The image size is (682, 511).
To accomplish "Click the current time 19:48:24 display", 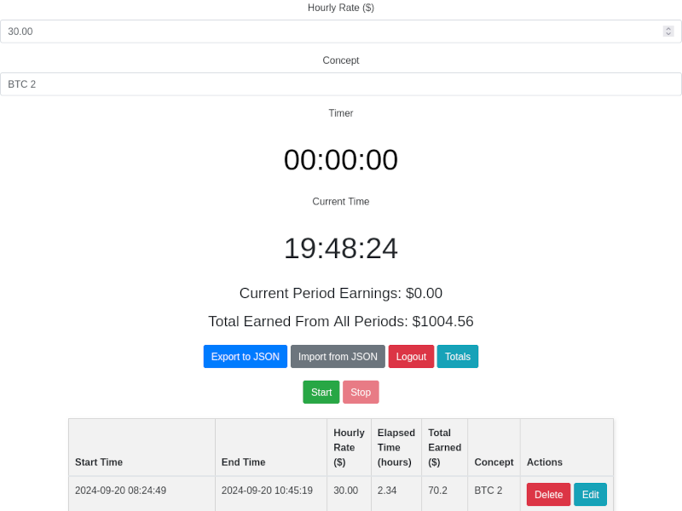I will 341,249.
